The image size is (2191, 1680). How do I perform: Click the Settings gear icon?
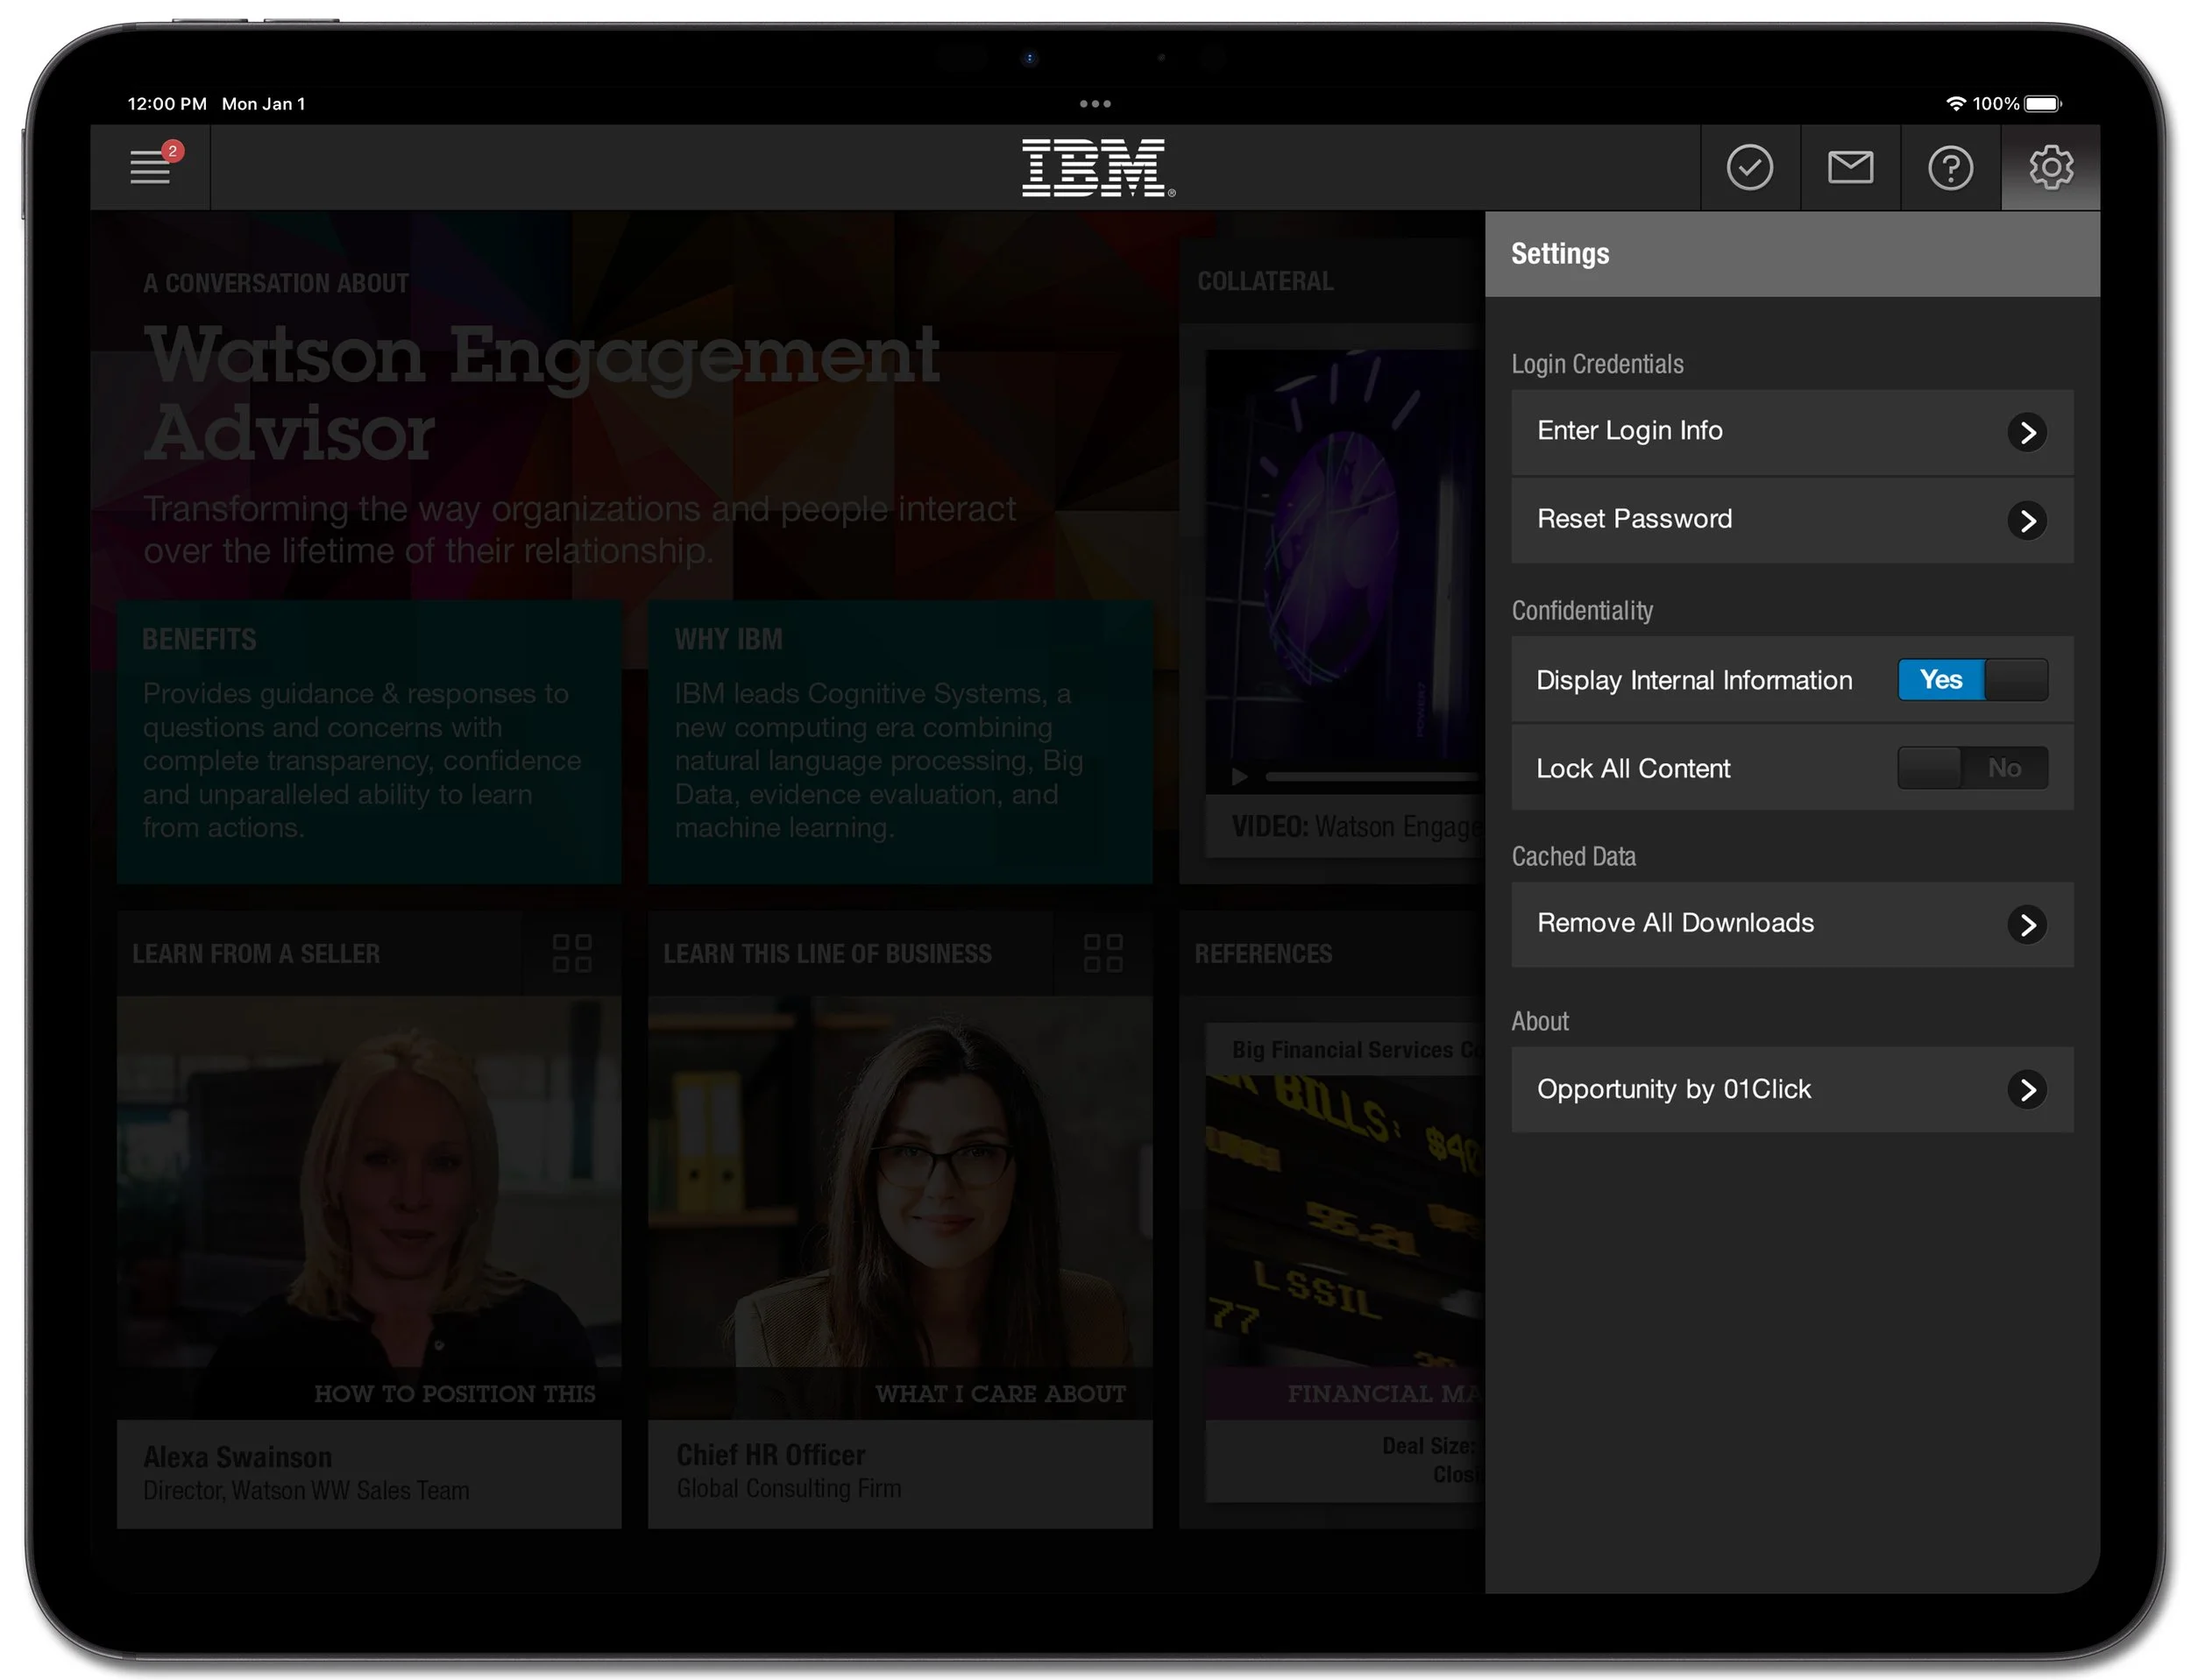pyautogui.click(x=2051, y=167)
